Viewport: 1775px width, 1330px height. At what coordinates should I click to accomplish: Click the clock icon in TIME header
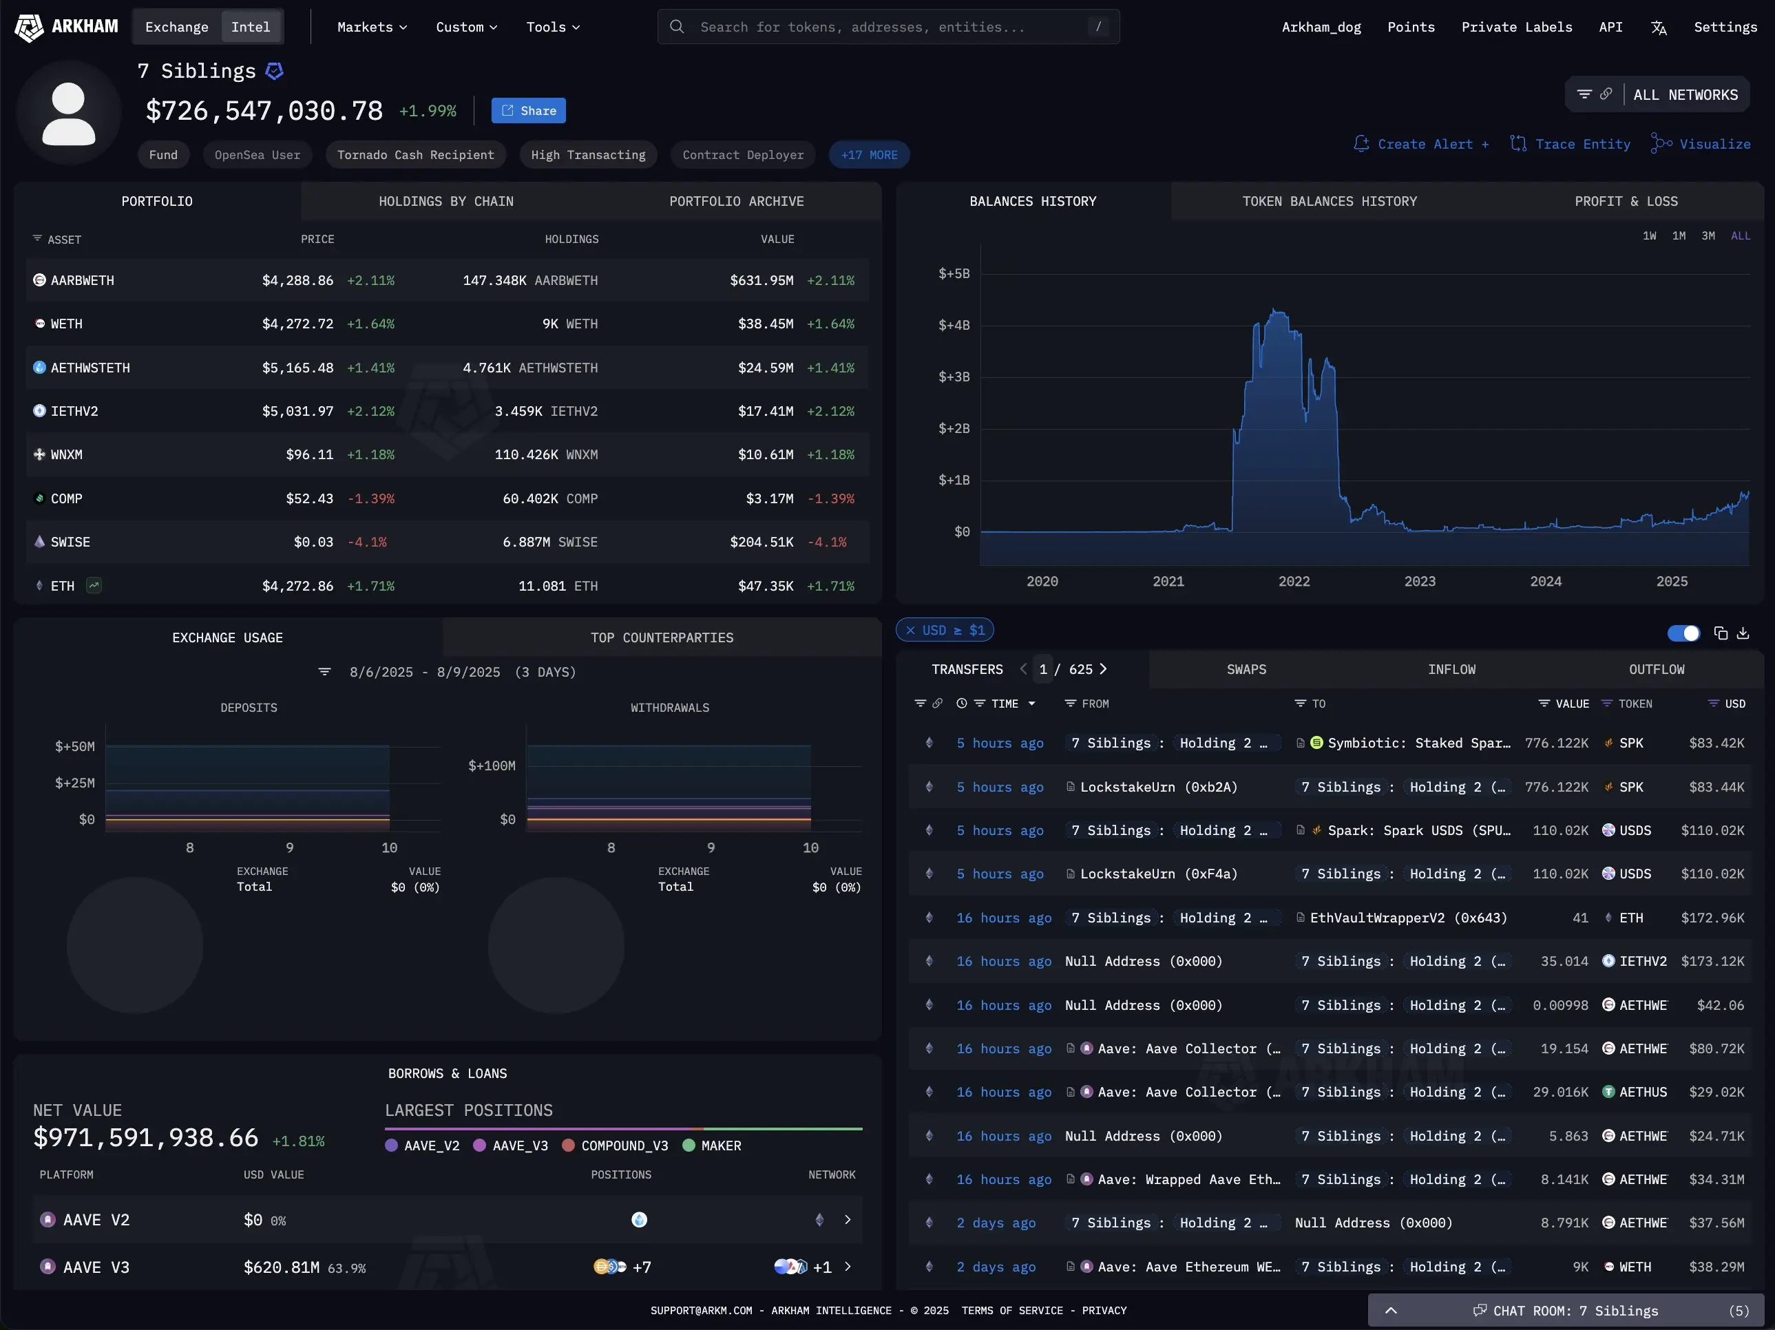pyautogui.click(x=961, y=703)
